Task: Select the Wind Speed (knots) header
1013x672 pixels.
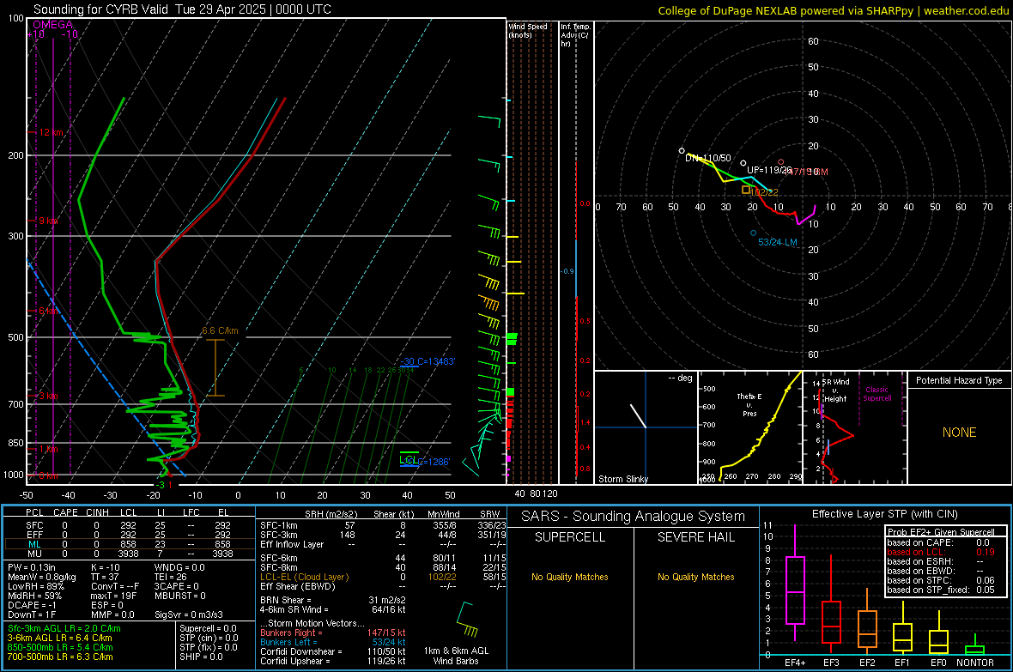Action: [528, 31]
